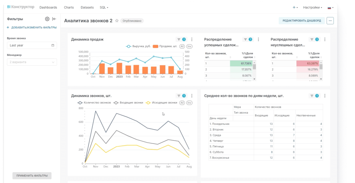
Task: Open kebab menu of Среднее кол-во звонков table
Action: pos(324,96)
